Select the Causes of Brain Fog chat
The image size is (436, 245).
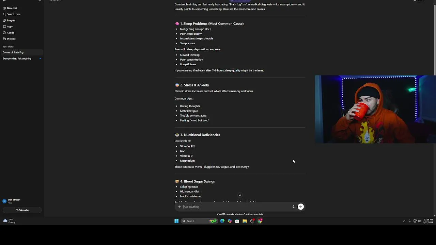(x=22, y=52)
